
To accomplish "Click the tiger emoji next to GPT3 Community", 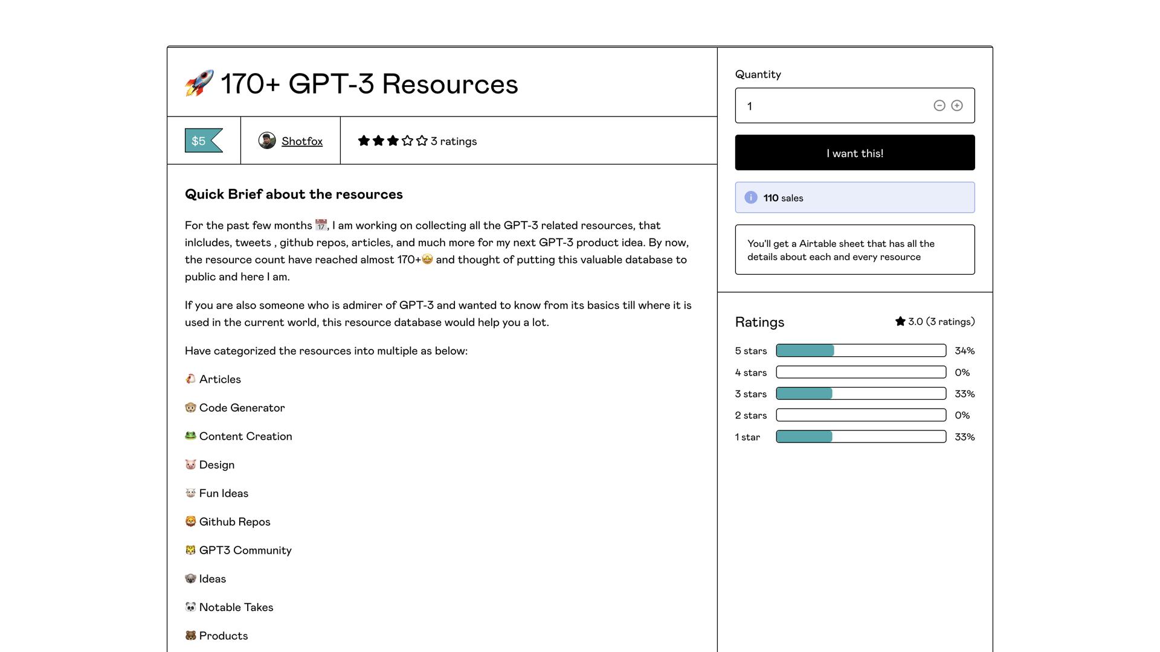I will pyautogui.click(x=190, y=550).
